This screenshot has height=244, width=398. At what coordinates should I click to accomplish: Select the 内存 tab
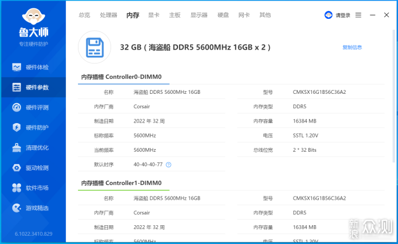[133, 15]
